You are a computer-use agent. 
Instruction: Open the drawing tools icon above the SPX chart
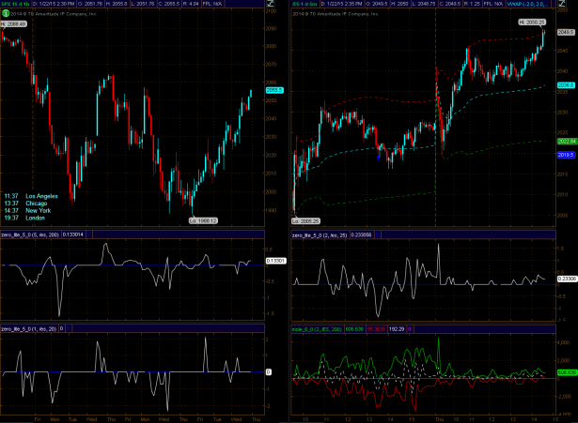pyautogui.click(x=270, y=4)
